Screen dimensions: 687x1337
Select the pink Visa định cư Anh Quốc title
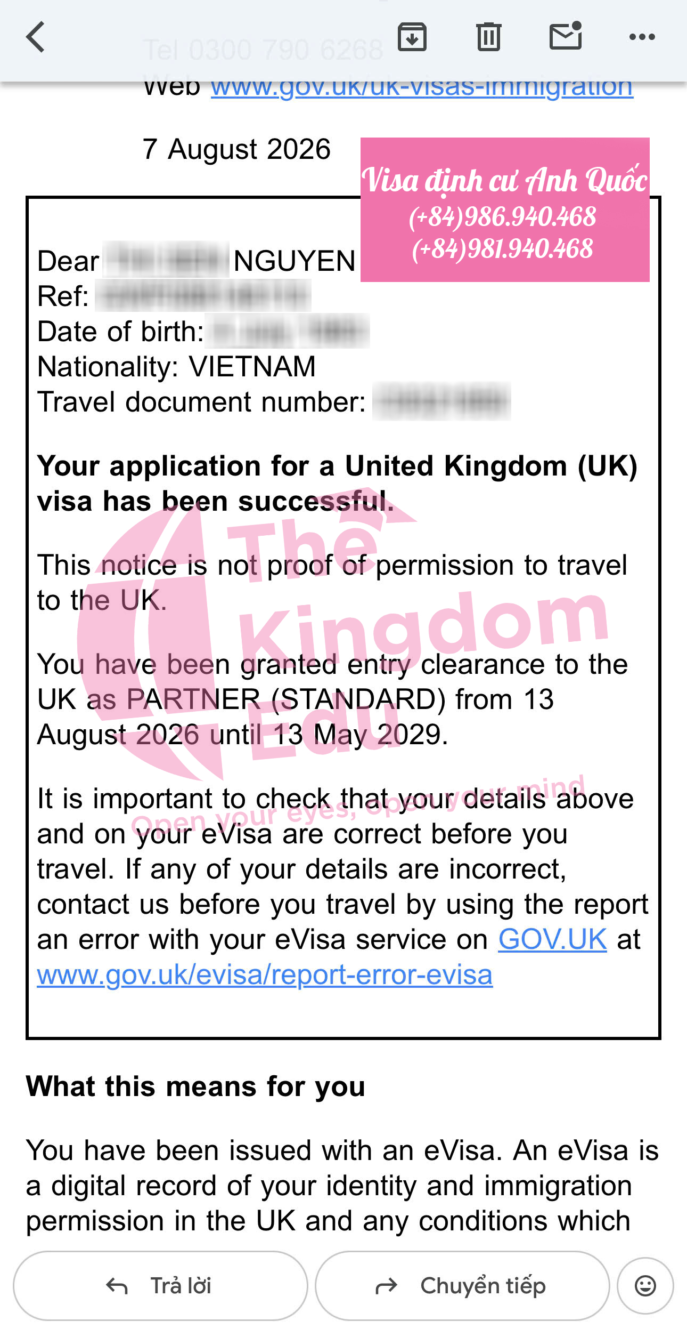click(504, 180)
